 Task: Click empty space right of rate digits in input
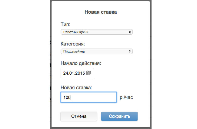coord(94,97)
